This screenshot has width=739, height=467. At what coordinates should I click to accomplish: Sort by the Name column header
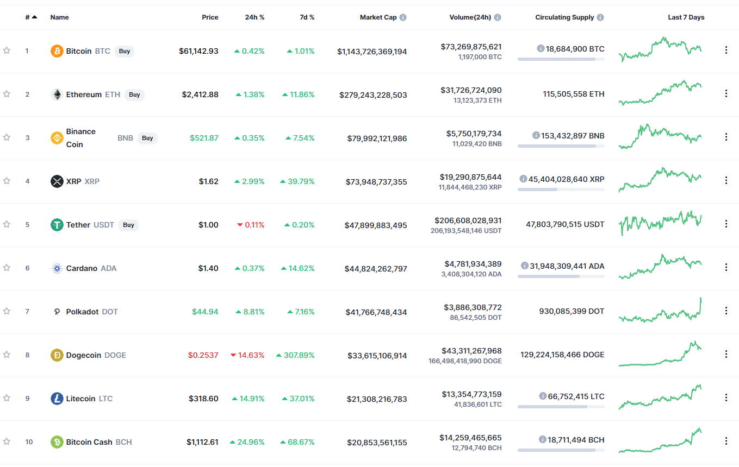[60, 17]
